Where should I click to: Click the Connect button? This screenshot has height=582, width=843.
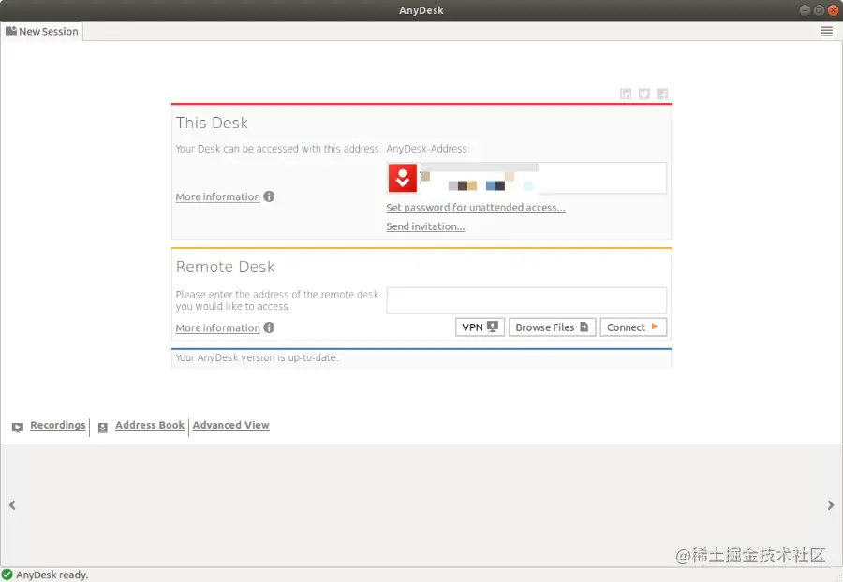(x=633, y=327)
